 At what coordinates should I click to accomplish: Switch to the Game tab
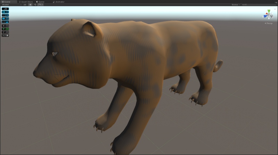tap(40, 2)
